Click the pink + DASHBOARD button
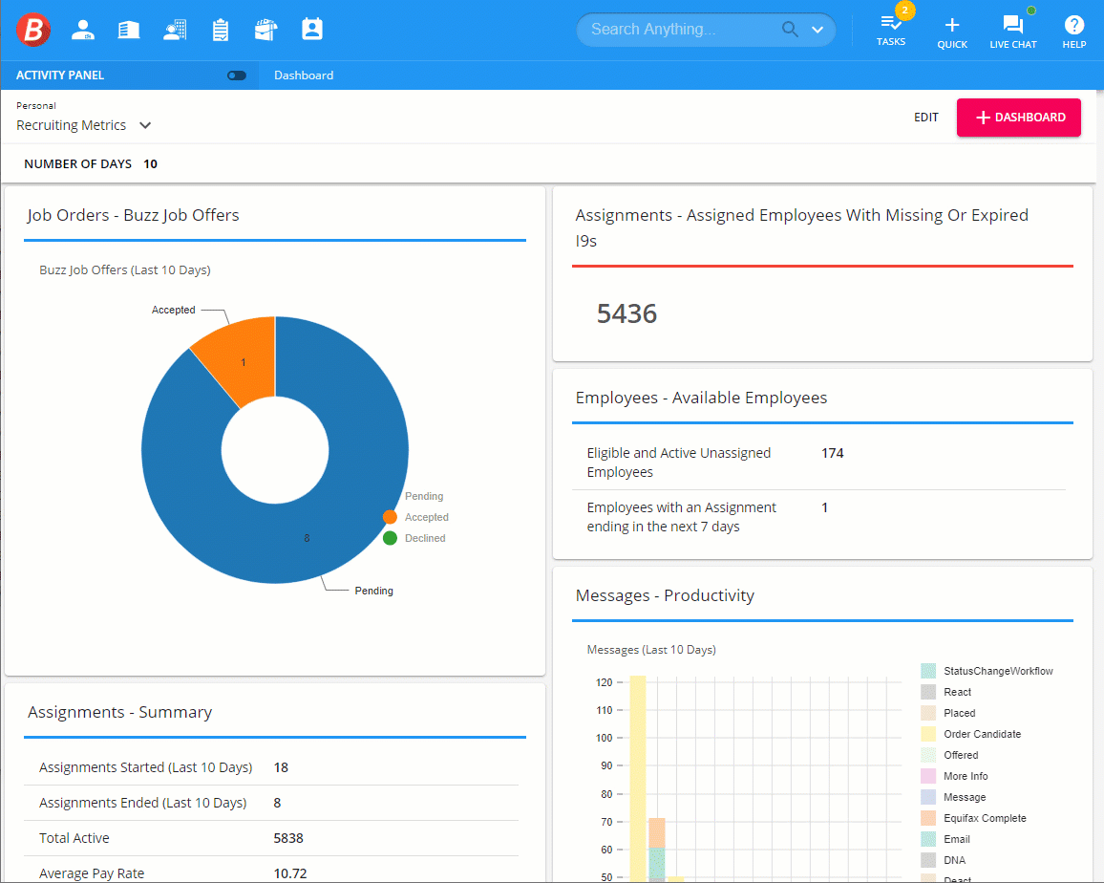Image resolution: width=1104 pixels, height=883 pixels. [x=1018, y=118]
